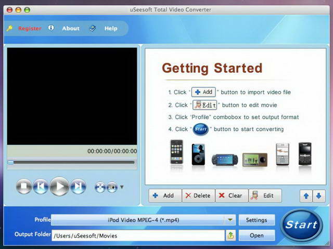Click the Profile dropdown arrow

pyautogui.click(x=230, y=220)
